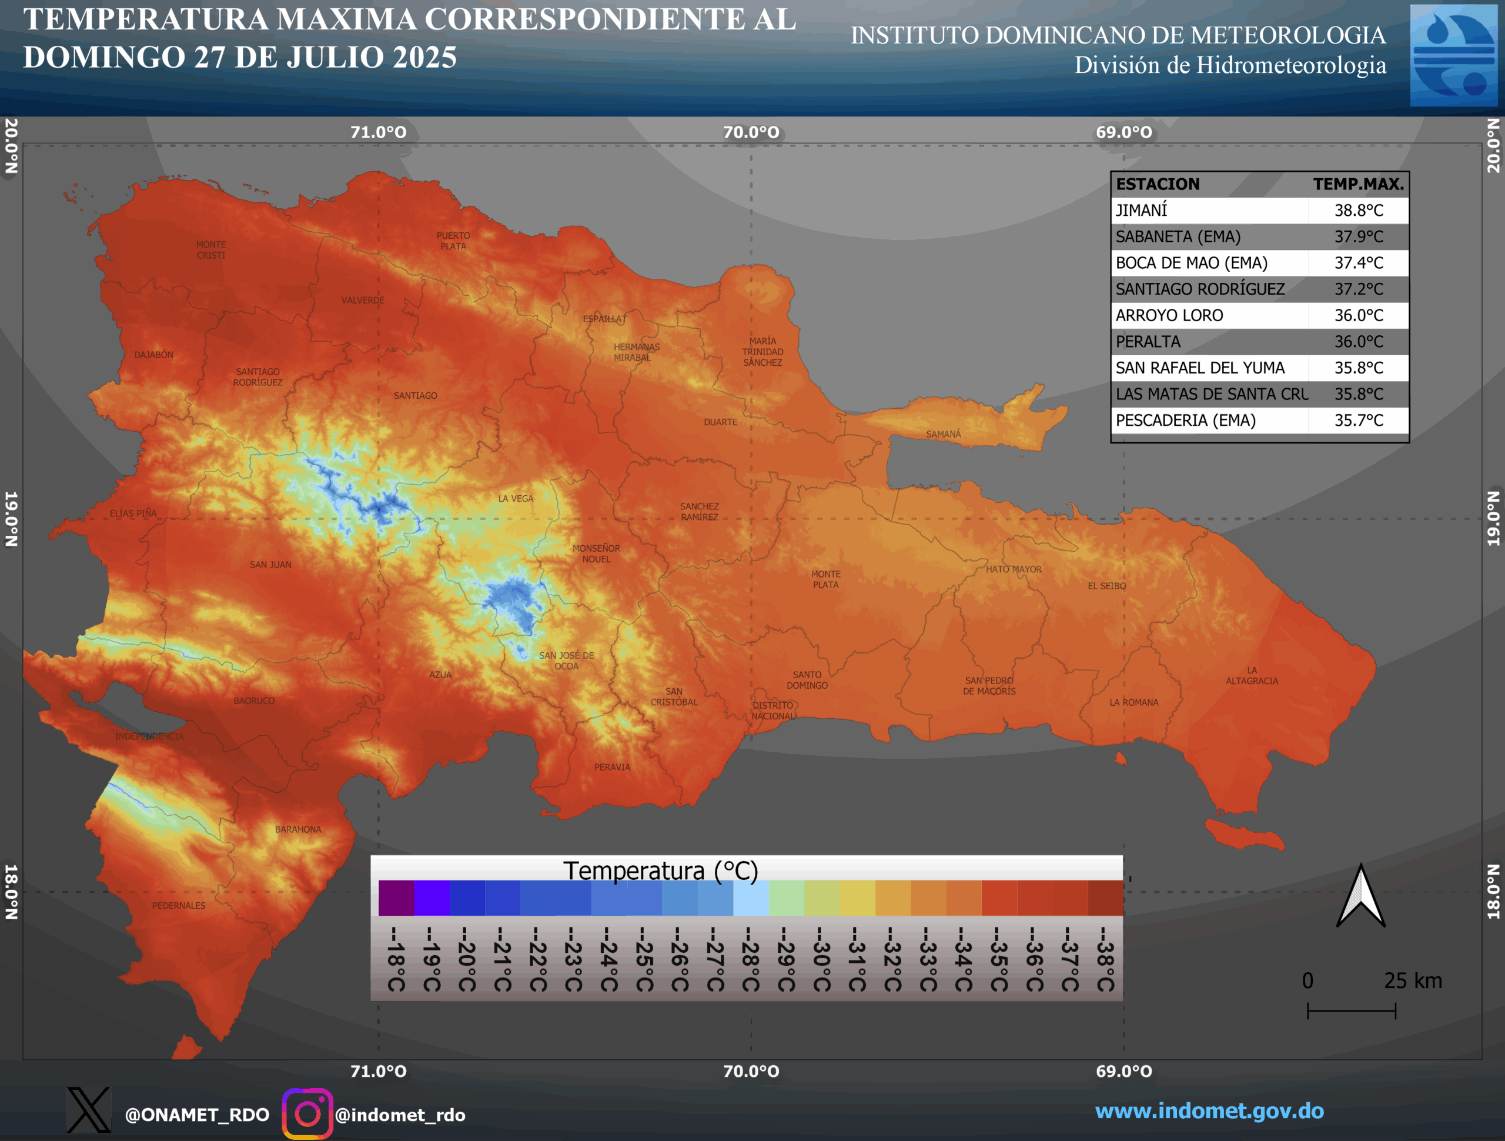The height and width of the screenshot is (1141, 1505).
Task: Click the 'División de Hidrometeorologia' subtitle
Action: point(1230,65)
